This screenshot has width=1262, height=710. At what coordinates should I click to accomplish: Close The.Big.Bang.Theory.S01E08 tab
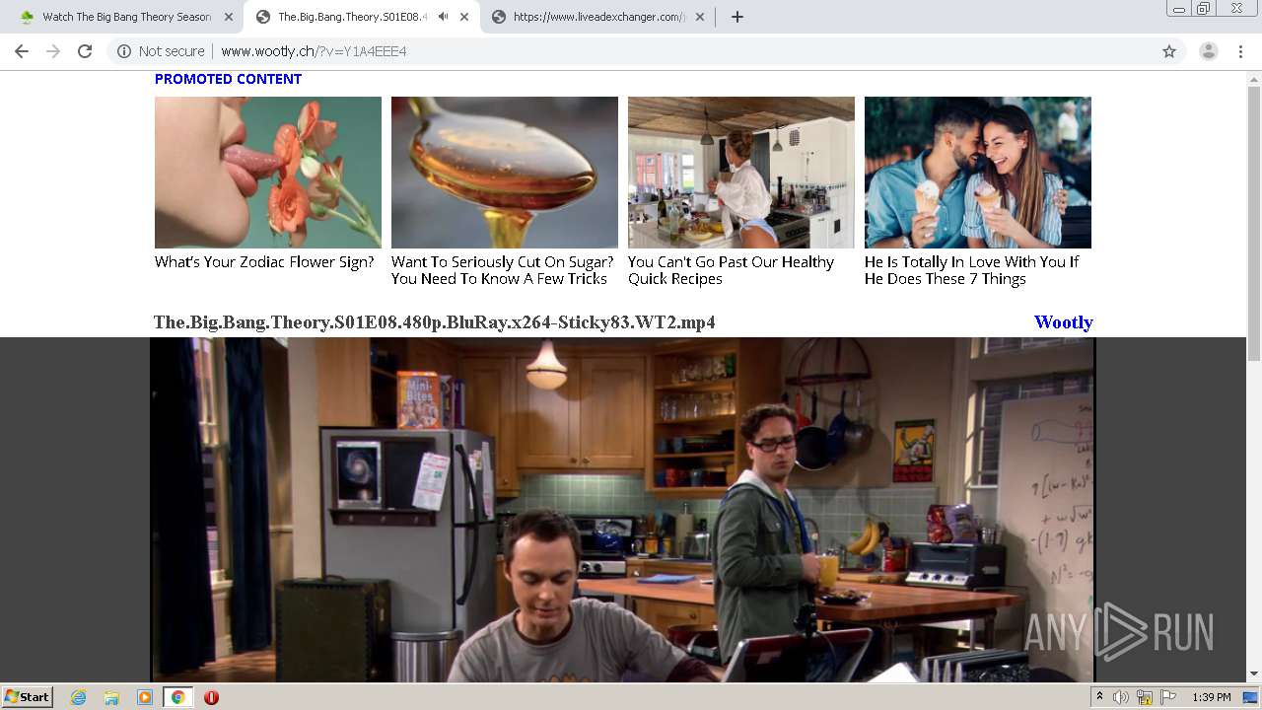click(x=464, y=17)
